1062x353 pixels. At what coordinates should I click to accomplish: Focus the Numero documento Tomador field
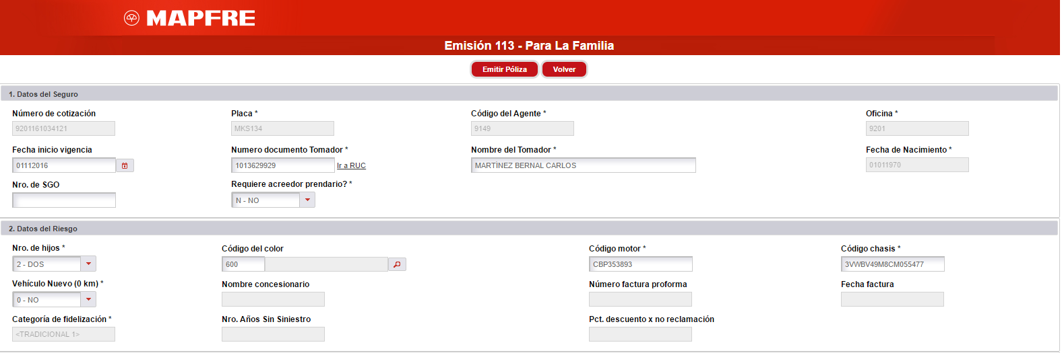pos(283,165)
